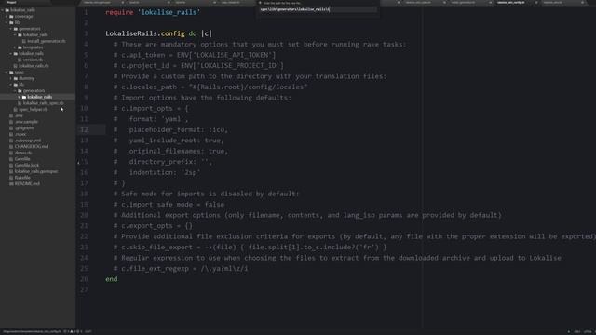Click the "# c.import_safe_mode = false" line
Screen dimensions: 596x335
[x=169, y=205]
